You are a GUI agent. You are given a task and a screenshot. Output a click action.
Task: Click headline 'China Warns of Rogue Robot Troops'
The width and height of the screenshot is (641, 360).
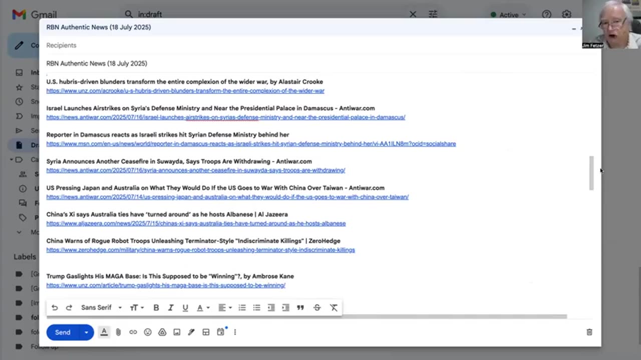coord(193,241)
